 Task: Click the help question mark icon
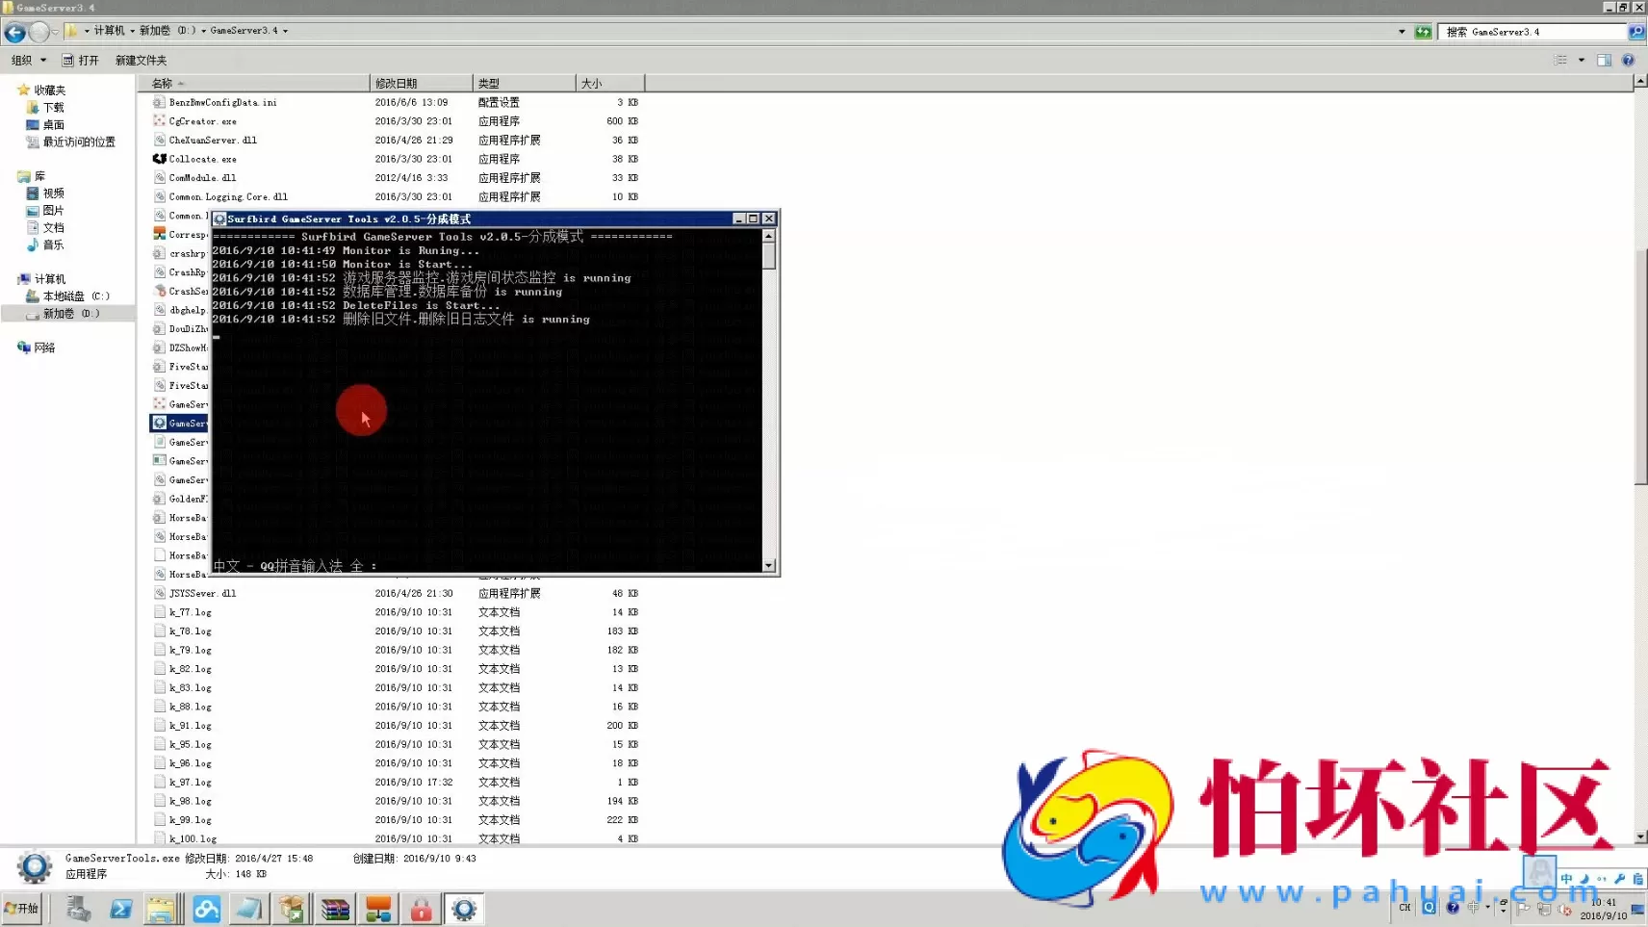(1628, 60)
